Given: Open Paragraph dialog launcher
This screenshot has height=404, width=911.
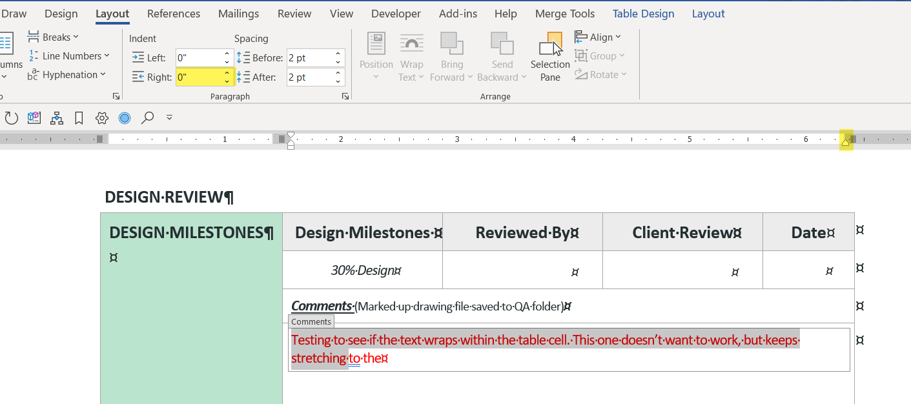Looking at the screenshot, I should (345, 96).
